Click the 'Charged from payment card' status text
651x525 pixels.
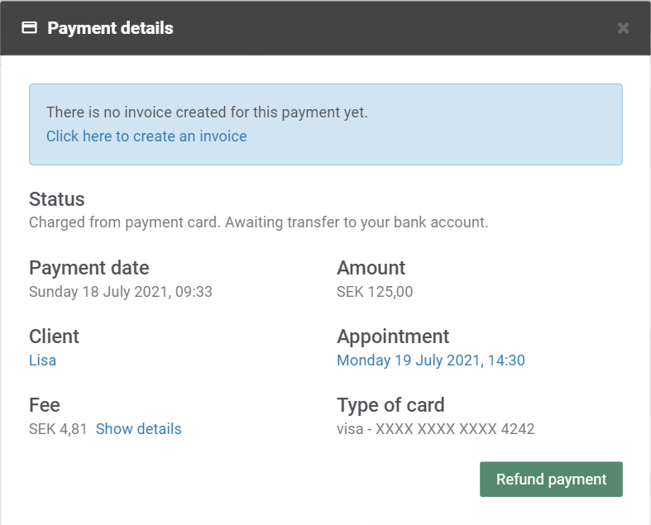tap(258, 222)
